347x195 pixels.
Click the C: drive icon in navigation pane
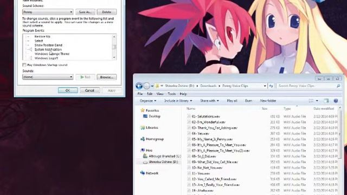click(145, 156)
